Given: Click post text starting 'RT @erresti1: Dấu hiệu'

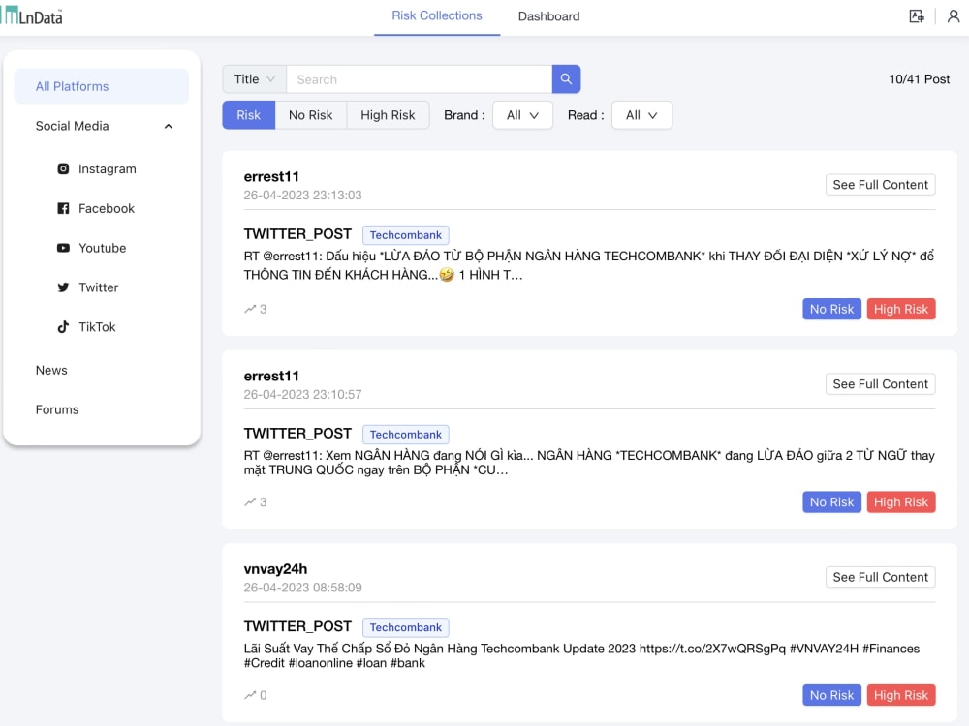Looking at the screenshot, I should click(589, 265).
